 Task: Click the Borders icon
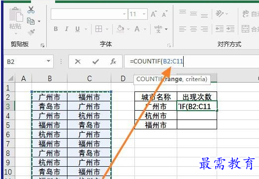(x=98, y=29)
